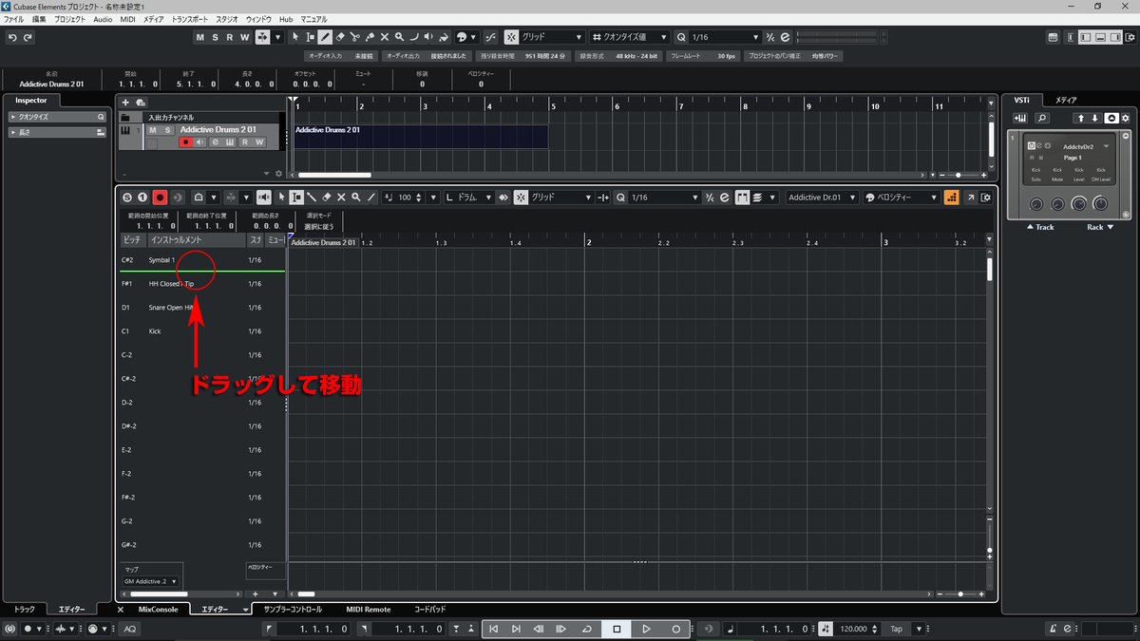Open drum editor setup gear icon
This screenshot has width=1140, height=641.
tap(986, 198)
